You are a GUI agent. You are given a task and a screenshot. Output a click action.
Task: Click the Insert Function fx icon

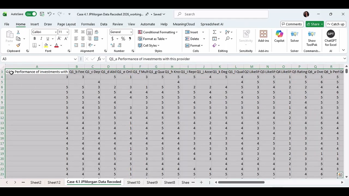point(99,59)
